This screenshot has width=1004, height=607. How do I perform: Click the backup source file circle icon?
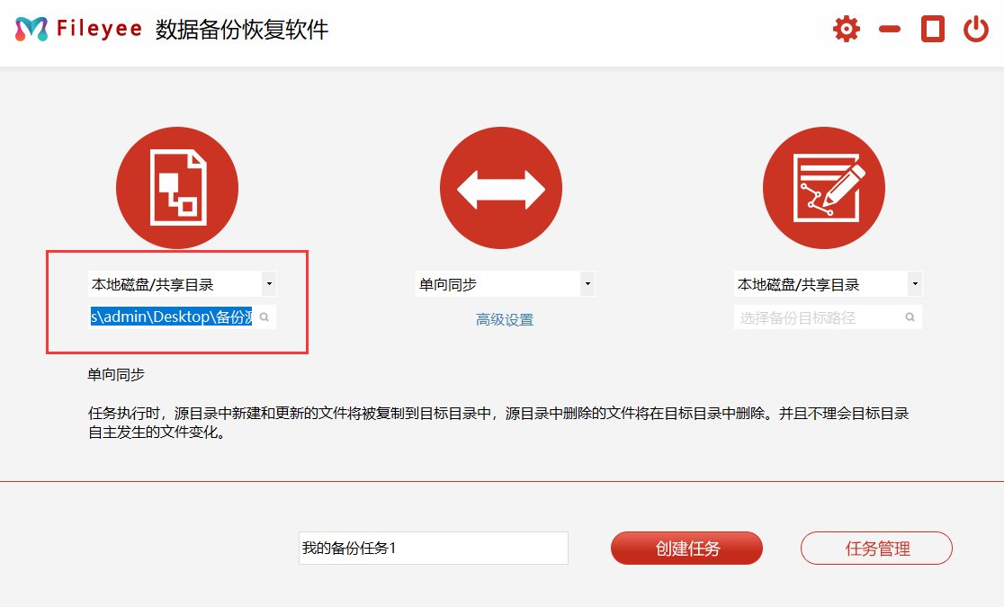(177, 188)
